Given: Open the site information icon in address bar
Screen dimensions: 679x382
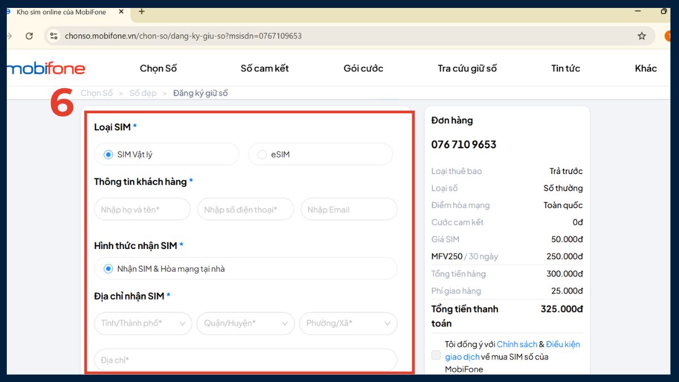Looking at the screenshot, I should pos(54,36).
